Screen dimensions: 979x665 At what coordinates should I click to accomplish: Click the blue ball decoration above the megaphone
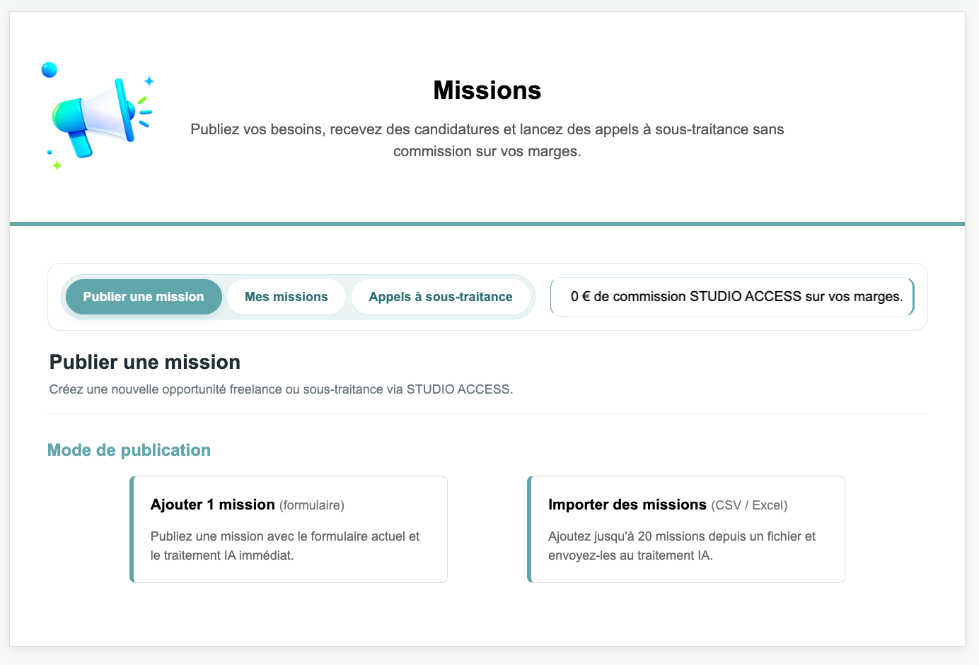(50, 70)
